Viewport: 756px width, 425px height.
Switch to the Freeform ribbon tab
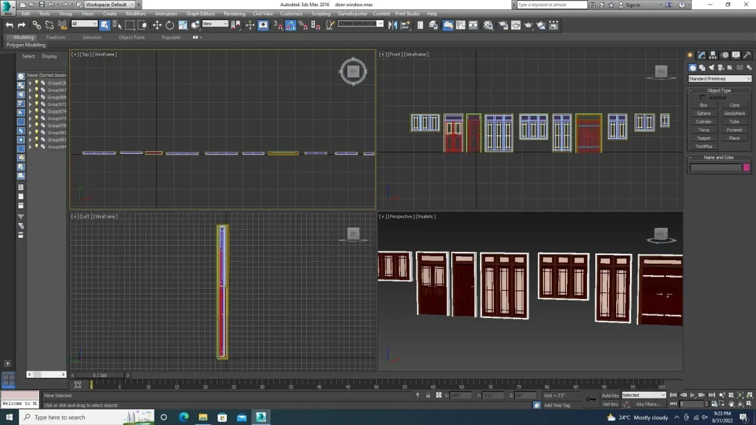(x=55, y=37)
